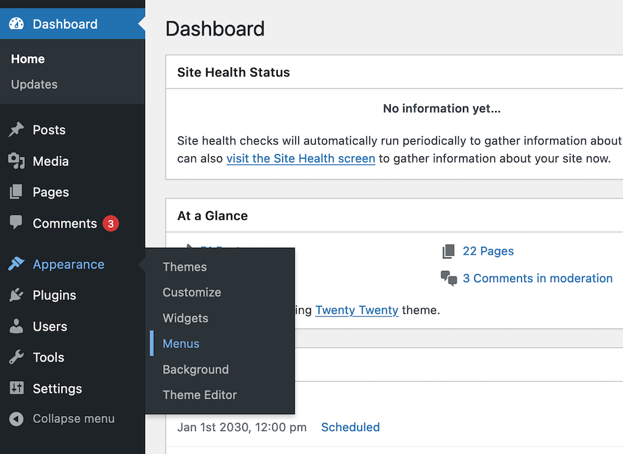
Task: Select the Appearance paintbrush icon
Action: tap(15, 264)
